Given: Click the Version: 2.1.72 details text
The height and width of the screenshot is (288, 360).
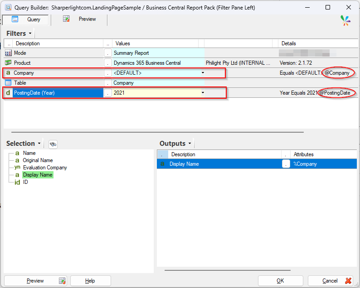Looking at the screenshot, I should pos(296,63).
